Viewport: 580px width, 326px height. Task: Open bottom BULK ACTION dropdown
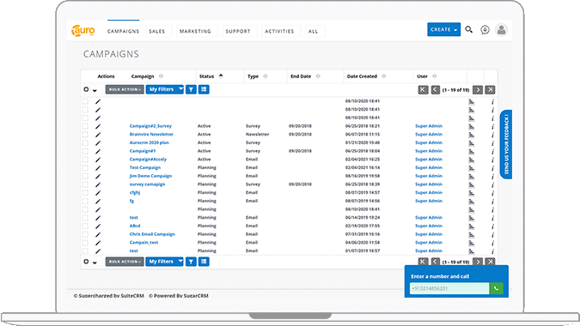(x=125, y=262)
